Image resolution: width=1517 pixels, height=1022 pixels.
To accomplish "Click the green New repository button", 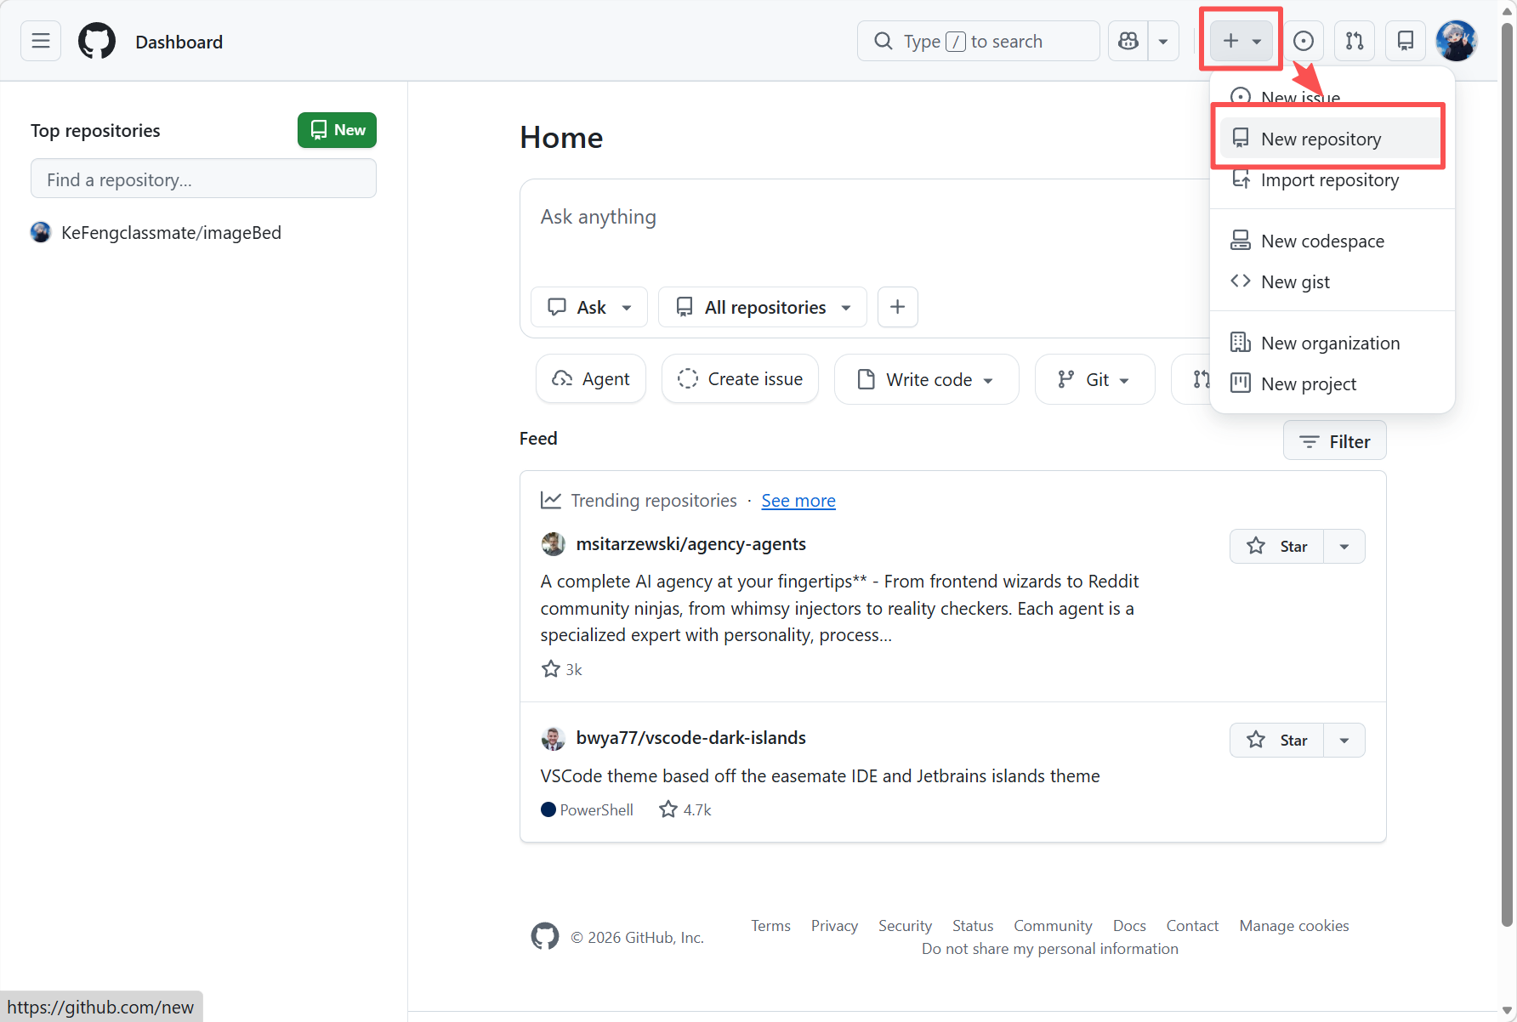I will tap(337, 130).
